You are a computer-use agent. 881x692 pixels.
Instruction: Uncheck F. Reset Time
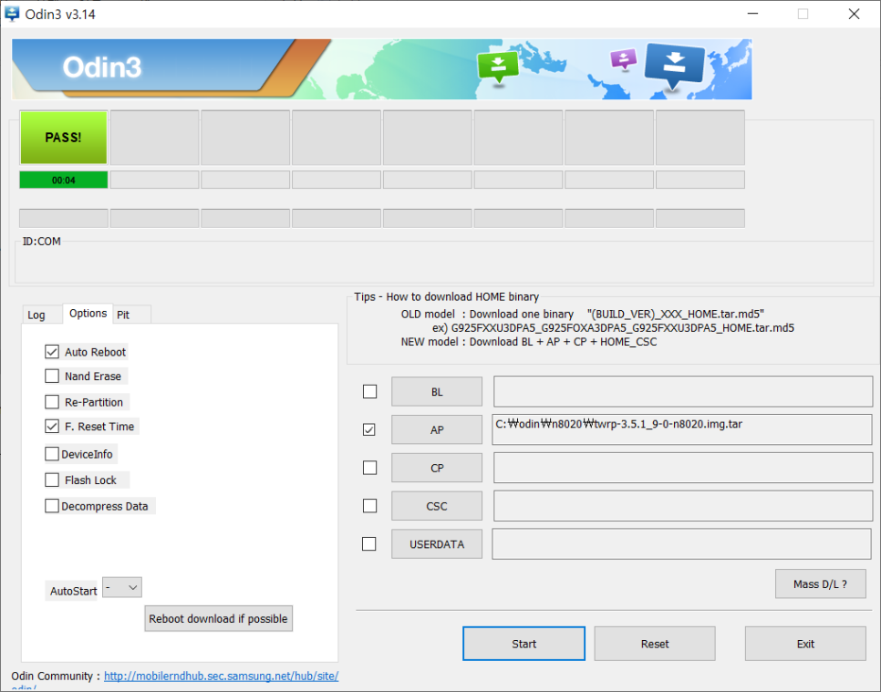click(52, 427)
